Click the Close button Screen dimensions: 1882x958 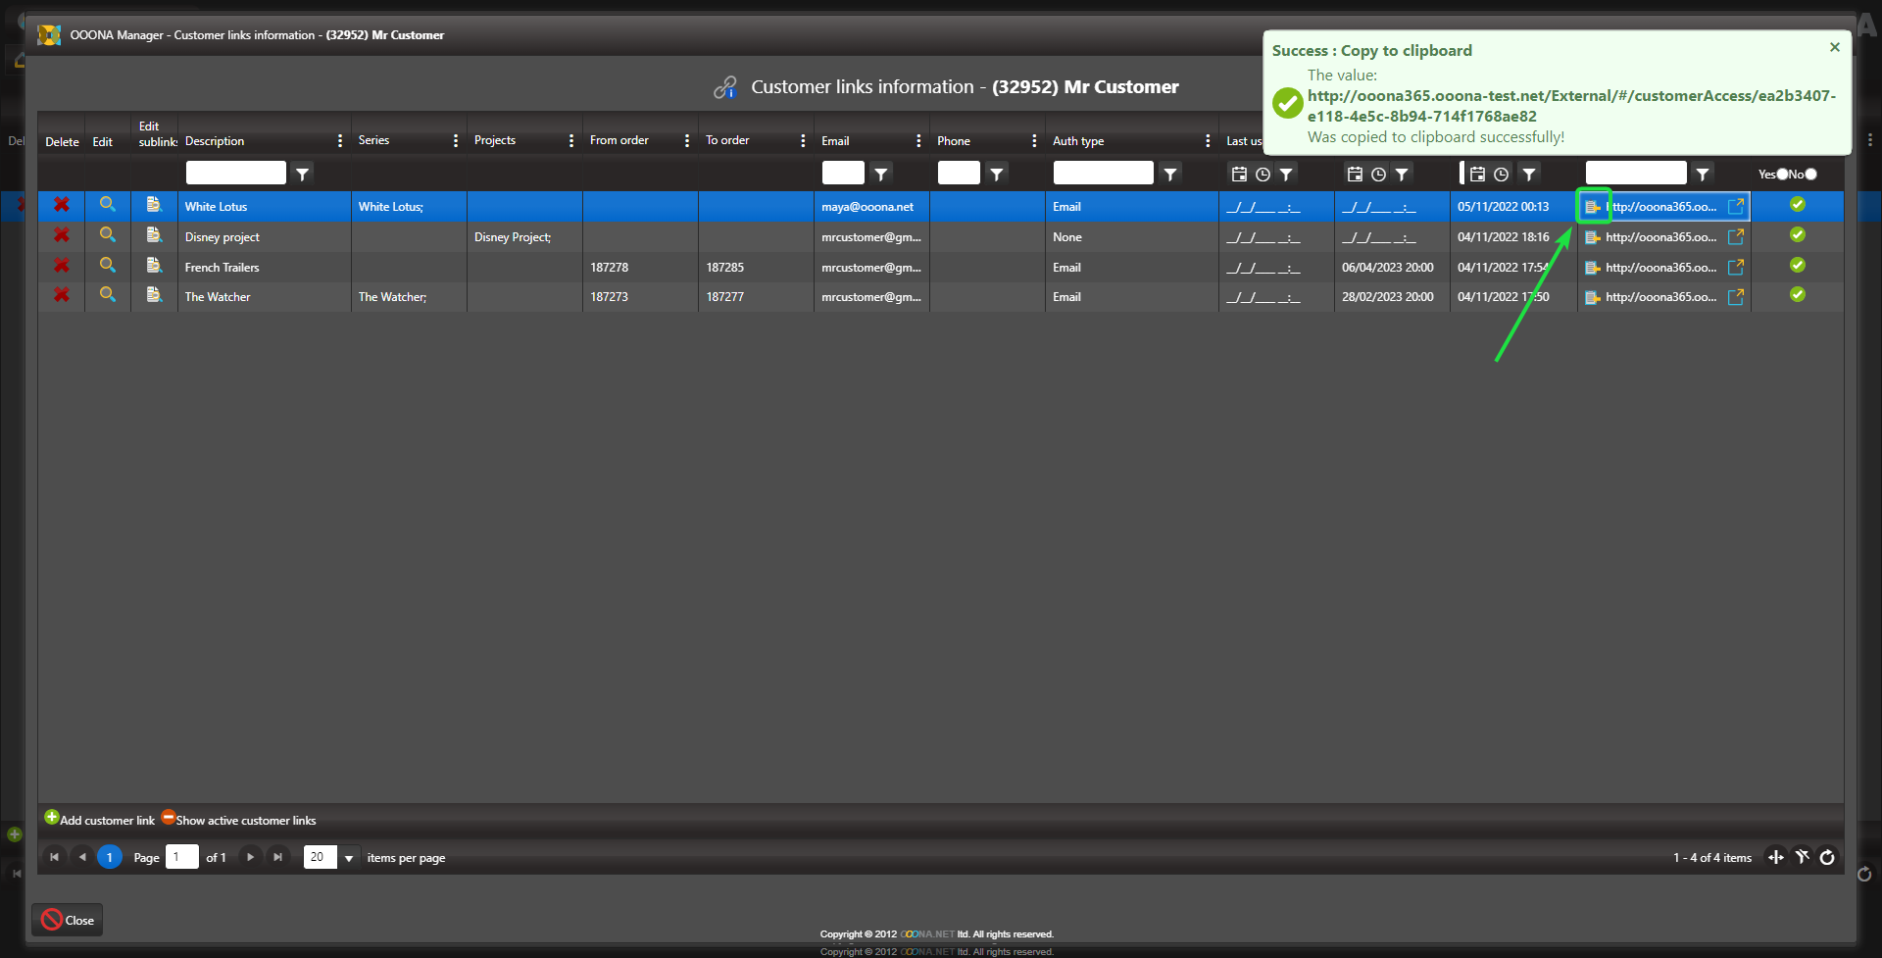tap(68, 920)
